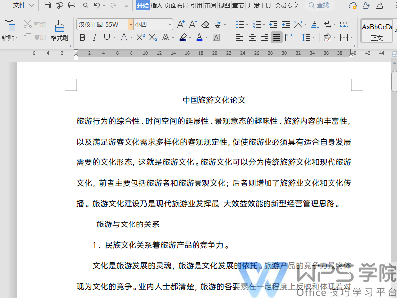Open the 审阅 ribbon tab
The width and height of the screenshot is (397, 298).
point(210,6)
